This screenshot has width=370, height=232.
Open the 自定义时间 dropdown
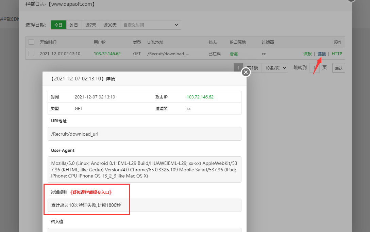coord(151,25)
